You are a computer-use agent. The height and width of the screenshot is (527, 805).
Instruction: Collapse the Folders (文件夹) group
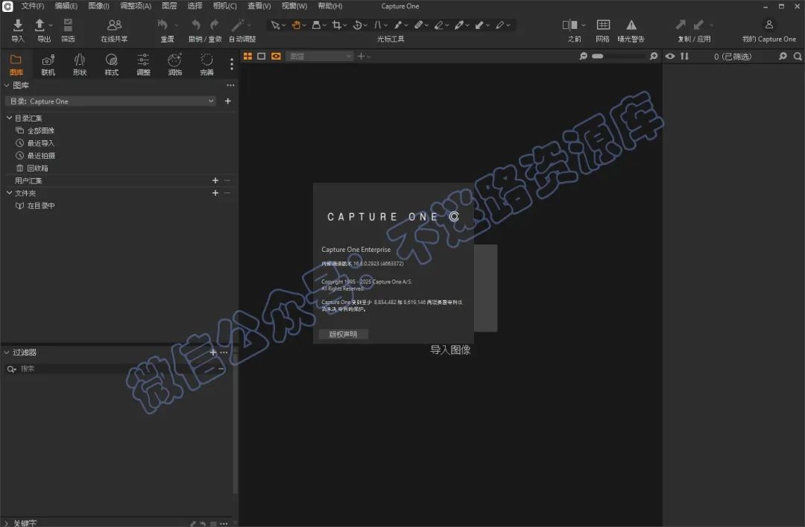9,192
